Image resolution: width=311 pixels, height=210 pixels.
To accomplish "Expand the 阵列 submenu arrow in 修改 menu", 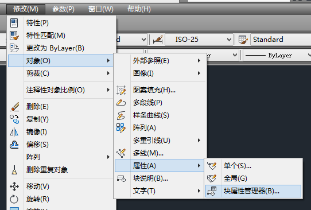I will coord(108,157).
